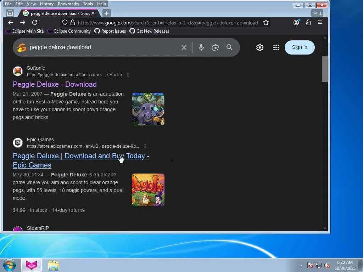Viewport: 363px width, 272px height.
Task: View site security lock info
Action: (x=73, y=22)
